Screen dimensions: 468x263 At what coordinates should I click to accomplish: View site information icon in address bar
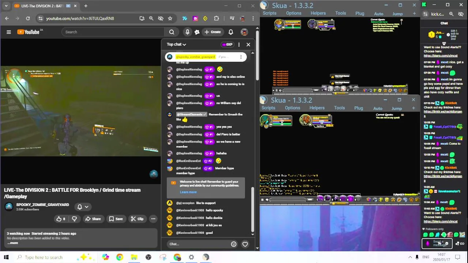[x=41, y=18]
